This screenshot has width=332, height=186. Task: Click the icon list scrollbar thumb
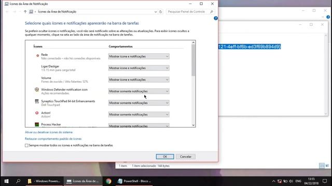click(x=193, y=60)
